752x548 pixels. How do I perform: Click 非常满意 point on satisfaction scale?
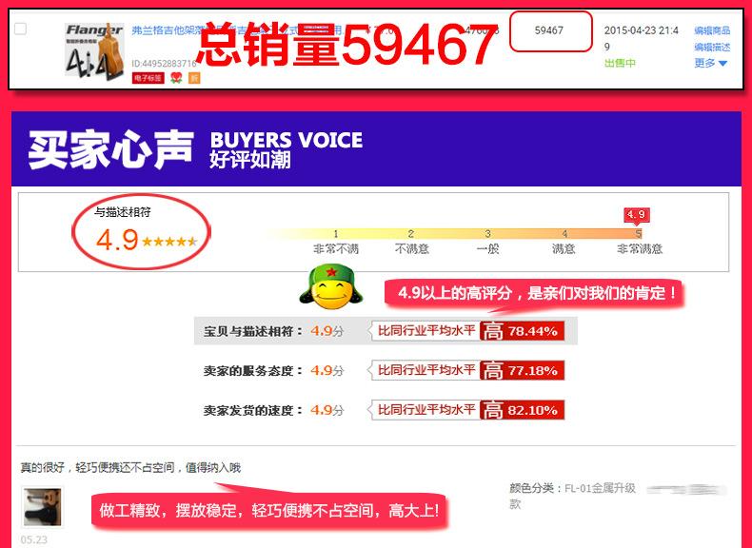pyautogui.click(x=639, y=242)
